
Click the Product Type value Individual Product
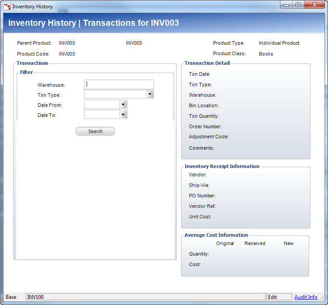(279, 43)
